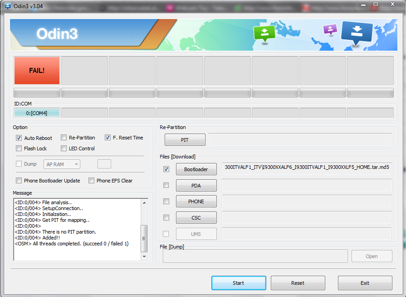Check the CSC file checkbox
The height and width of the screenshot is (297, 406).
166,218
